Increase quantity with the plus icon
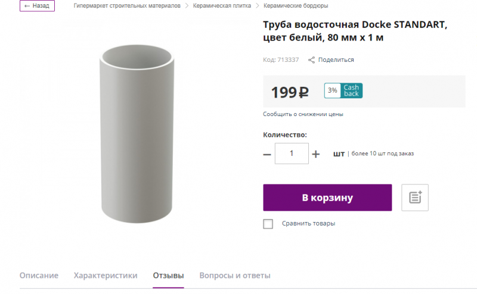 pyautogui.click(x=316, y=154)
